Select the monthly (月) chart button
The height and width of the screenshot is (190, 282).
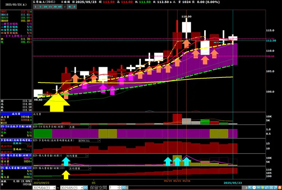[74, 6]
